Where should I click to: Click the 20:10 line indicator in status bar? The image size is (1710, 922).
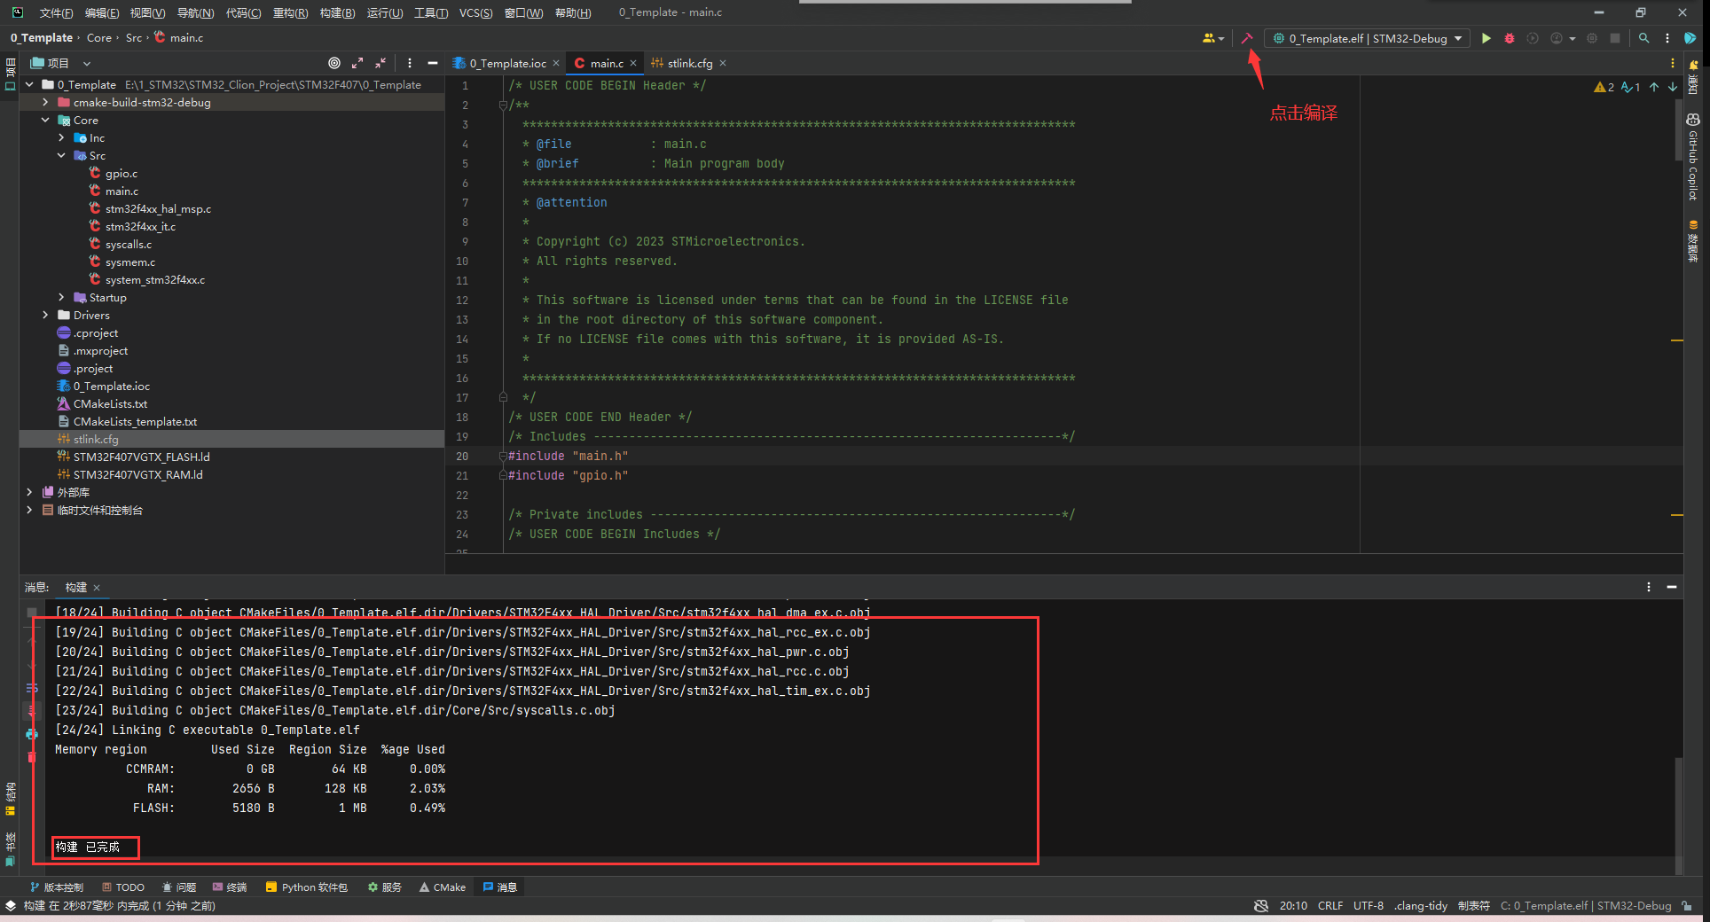click(1294, 905)
